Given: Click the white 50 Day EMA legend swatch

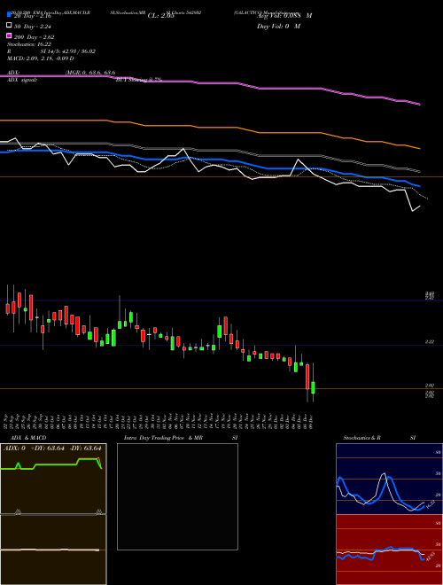Looking at the screenshot, I should [9, 26].
